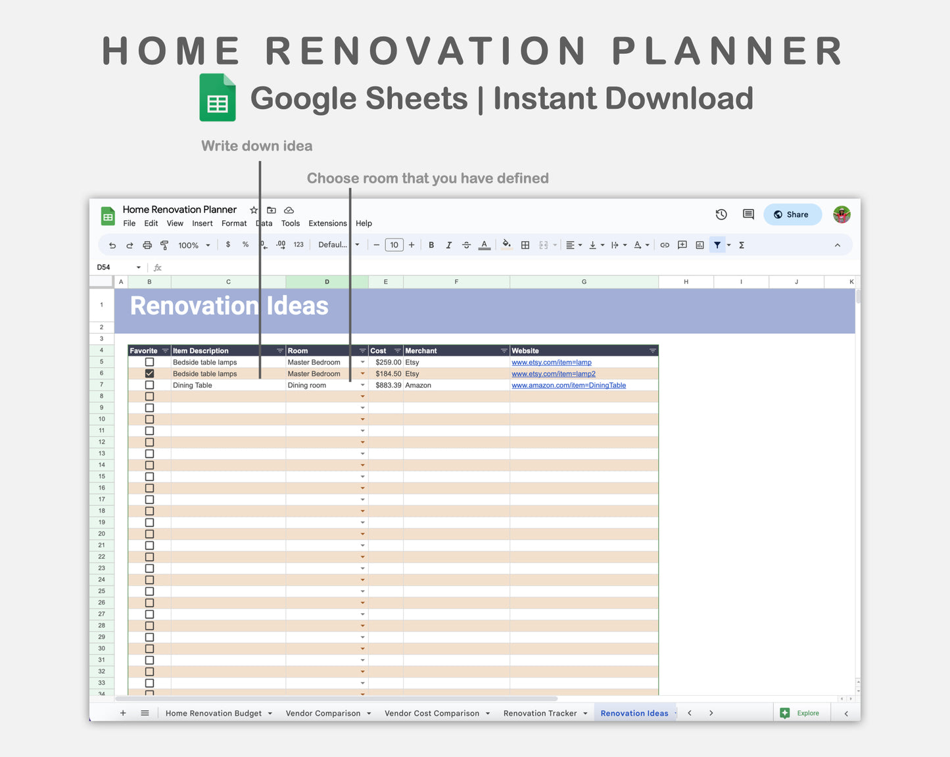Click the Print icon in the toolbar
Screen dimensions: 950x757
147,244
